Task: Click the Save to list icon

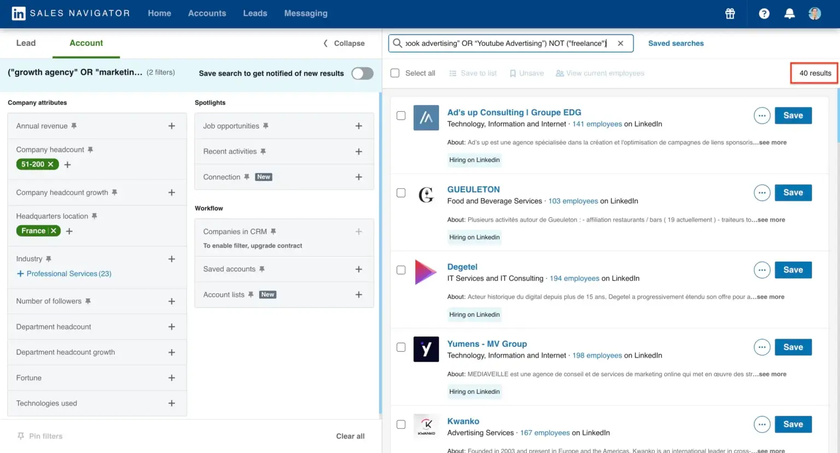Action: [x=452, y=73]
